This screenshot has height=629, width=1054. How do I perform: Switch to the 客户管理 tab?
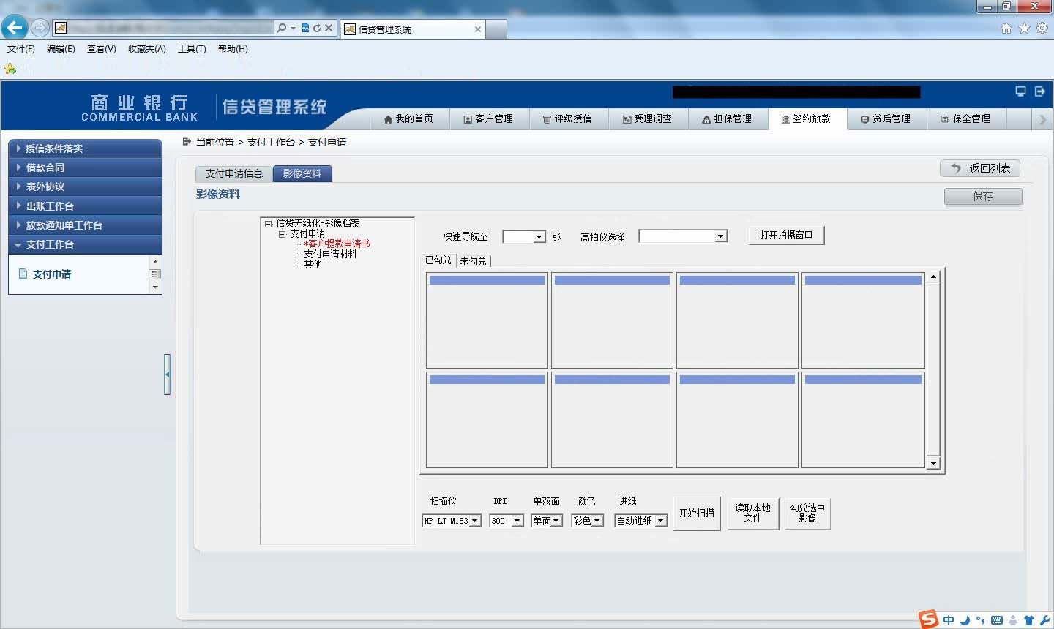pyautogui.click(x=488, y=118)
